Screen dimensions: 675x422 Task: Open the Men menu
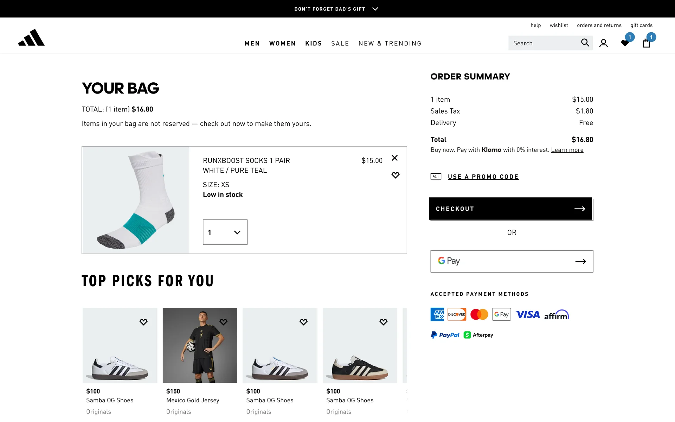tap(252, 43)
